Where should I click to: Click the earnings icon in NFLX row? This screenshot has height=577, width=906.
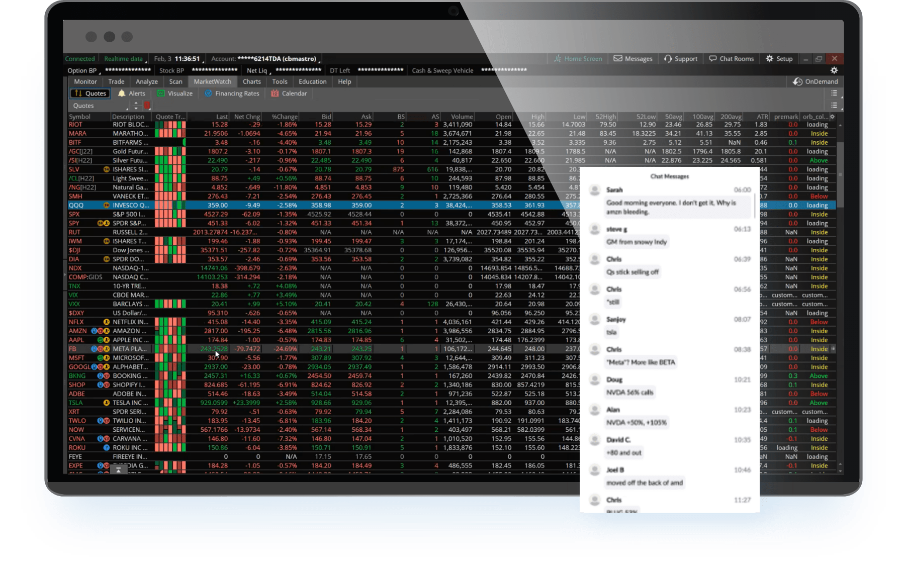[x=107, y=322]
